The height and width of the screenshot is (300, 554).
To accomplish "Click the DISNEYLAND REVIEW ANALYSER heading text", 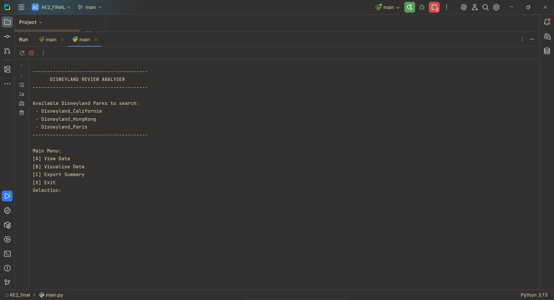I will coord(87,80).
